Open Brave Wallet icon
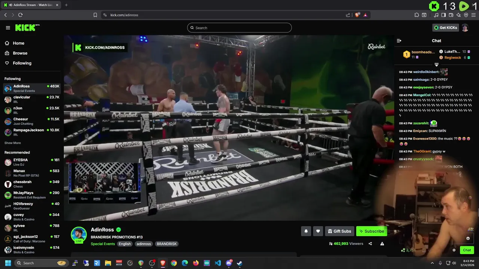The height and width of the screenshot is (269, 479). pos(451,15)
